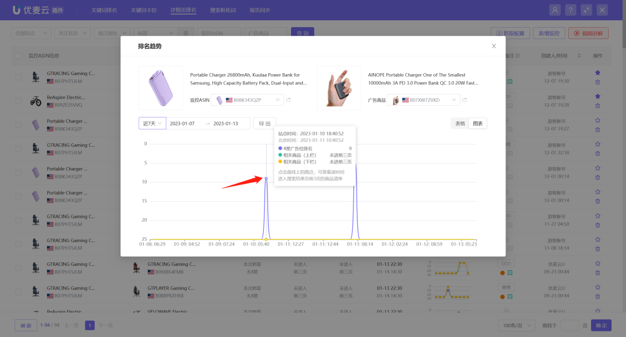The height and width of the screenshot is (337, 626).
Task: Check the checkbox of GTRACING row with B09XB54FMB
Action: point(18,268)
